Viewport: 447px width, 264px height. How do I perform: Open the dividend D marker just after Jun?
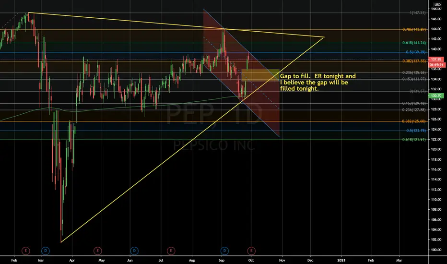click(x=134, y=251)
